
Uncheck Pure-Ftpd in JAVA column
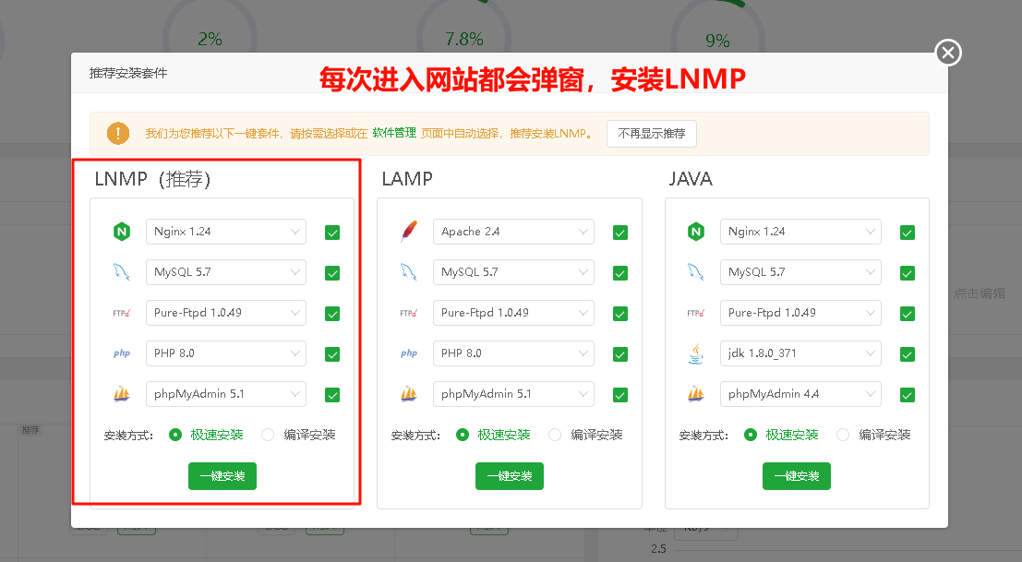coord(908,314)
